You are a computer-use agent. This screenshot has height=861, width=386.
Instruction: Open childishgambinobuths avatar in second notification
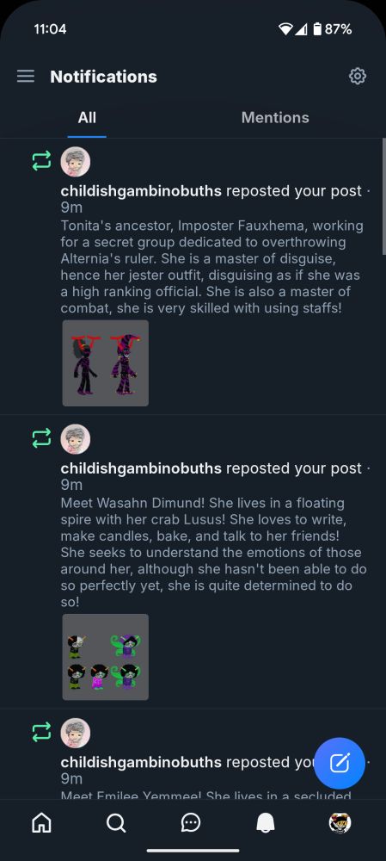[x=75, y=439]
